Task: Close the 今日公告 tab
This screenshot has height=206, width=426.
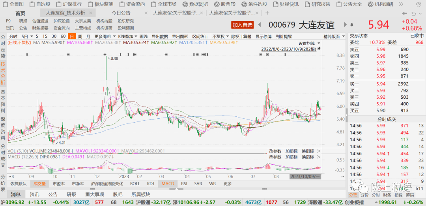Action: click(x=146, y=13)
